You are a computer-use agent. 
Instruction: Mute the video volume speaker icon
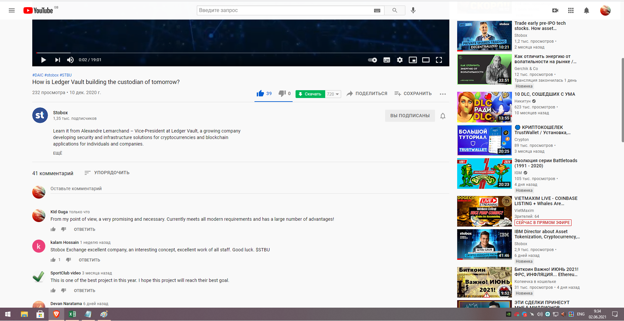tap(70, 60)
